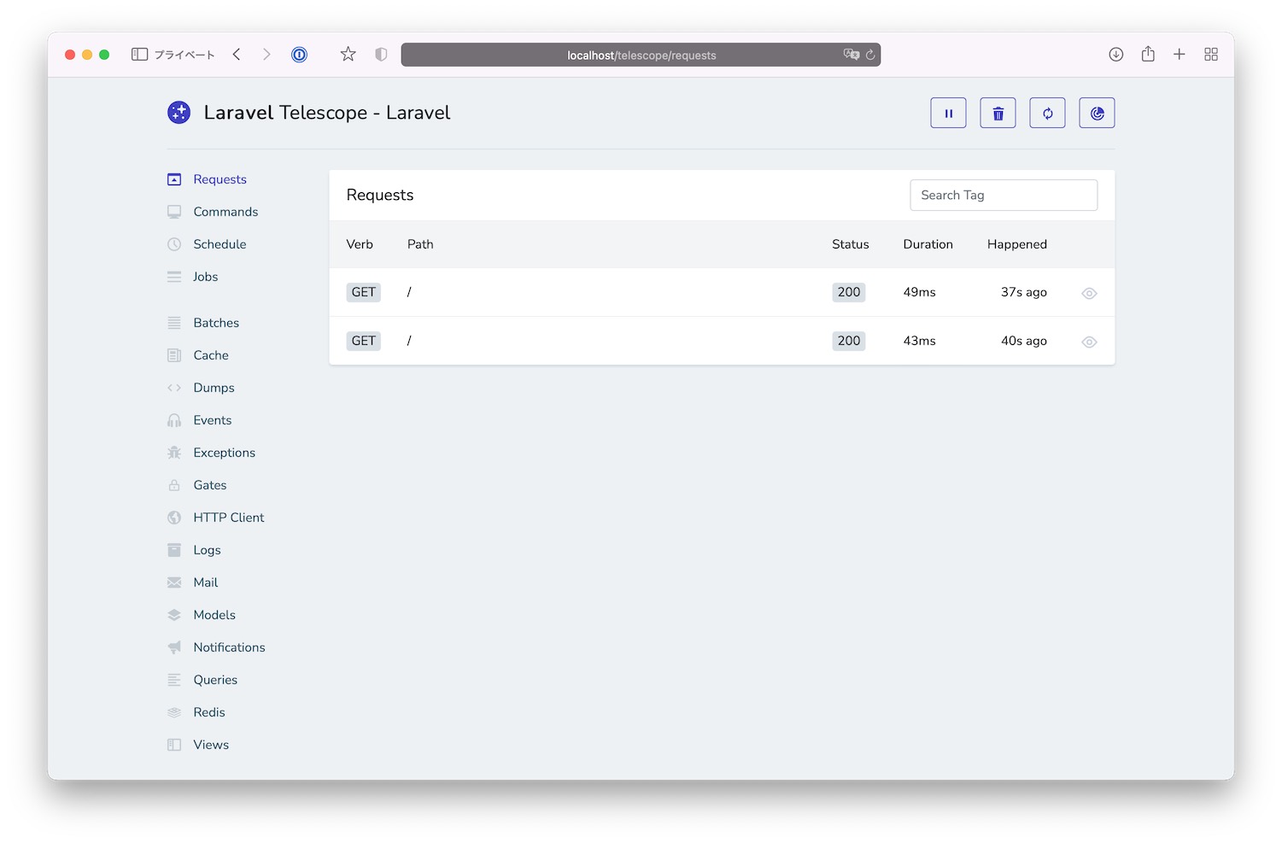Clear all entries using the trash icon
1282x843 pixels.
(x=998, y=112)
